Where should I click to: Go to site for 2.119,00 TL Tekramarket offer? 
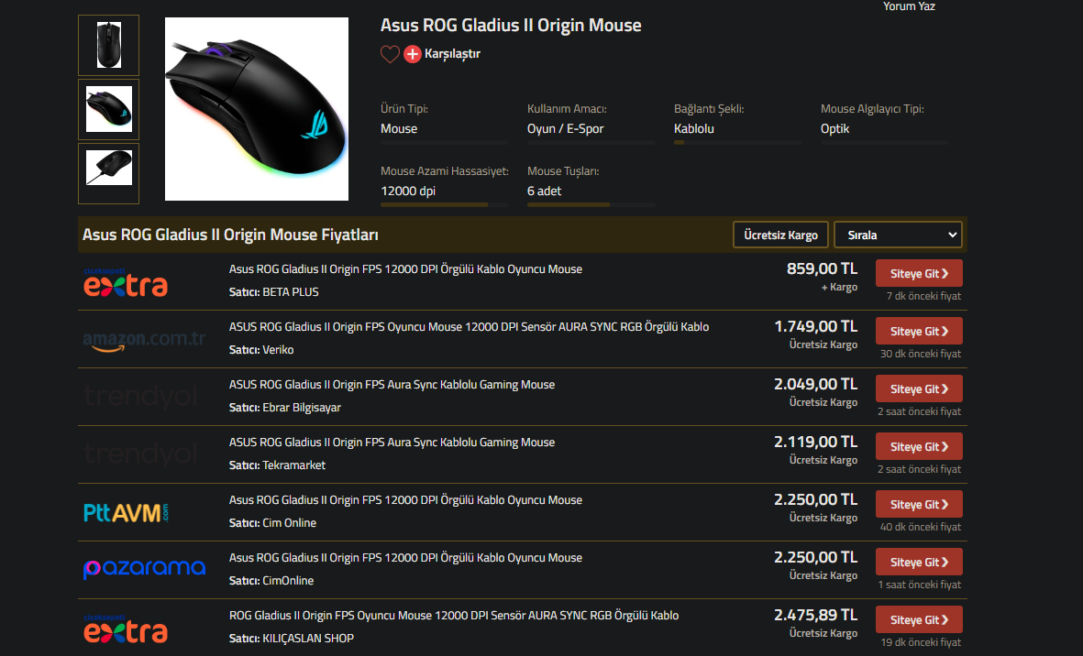pyautogui.click(x=919, y=447)
